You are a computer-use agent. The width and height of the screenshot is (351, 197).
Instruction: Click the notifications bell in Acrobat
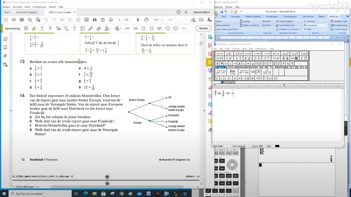(186, 12)
